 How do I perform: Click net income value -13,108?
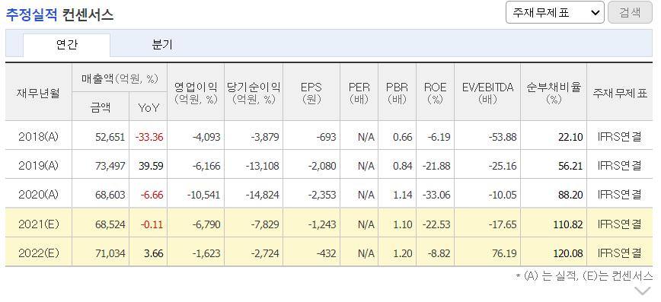coord(263,166)
